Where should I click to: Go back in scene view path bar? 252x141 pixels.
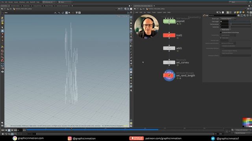(2, 9)
